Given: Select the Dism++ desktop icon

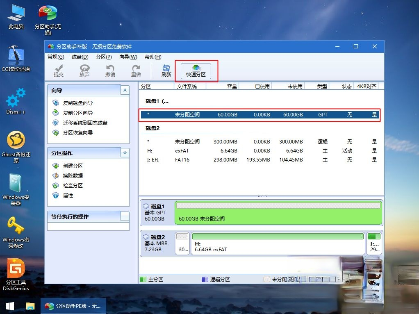Looking at the screenshot, I should pos(16,100).
